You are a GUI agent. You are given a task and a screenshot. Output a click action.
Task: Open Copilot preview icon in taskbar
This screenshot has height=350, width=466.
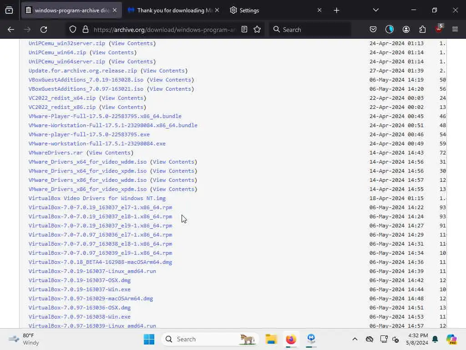(451, 339)
